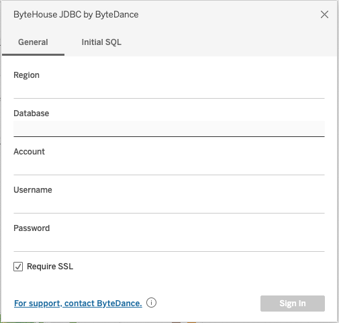This screenshot has height=323, width=339.
Task: Focus the Database input field
Action: [x=169, y=129]
